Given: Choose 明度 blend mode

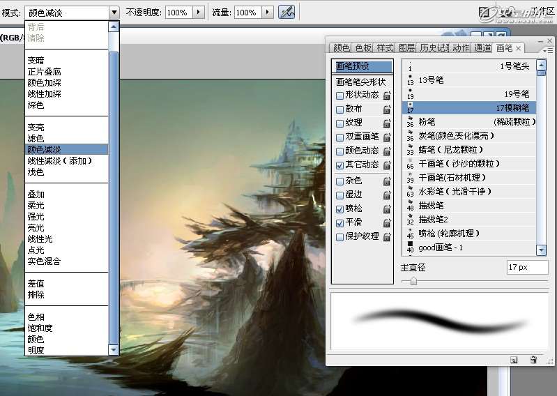Looking at the screenshot, I should [x=66, y=350].
